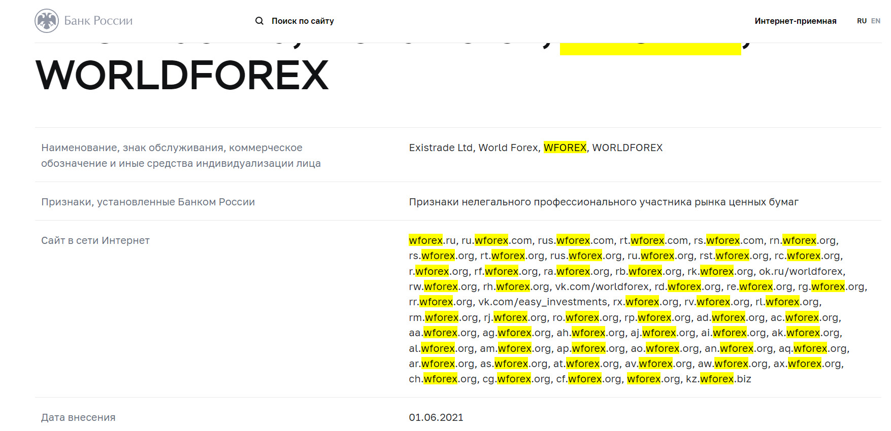The height and width of the screenshot is (431, 891).
Task: Click the Признаки, установленные Банком России label
Action: 148,202
